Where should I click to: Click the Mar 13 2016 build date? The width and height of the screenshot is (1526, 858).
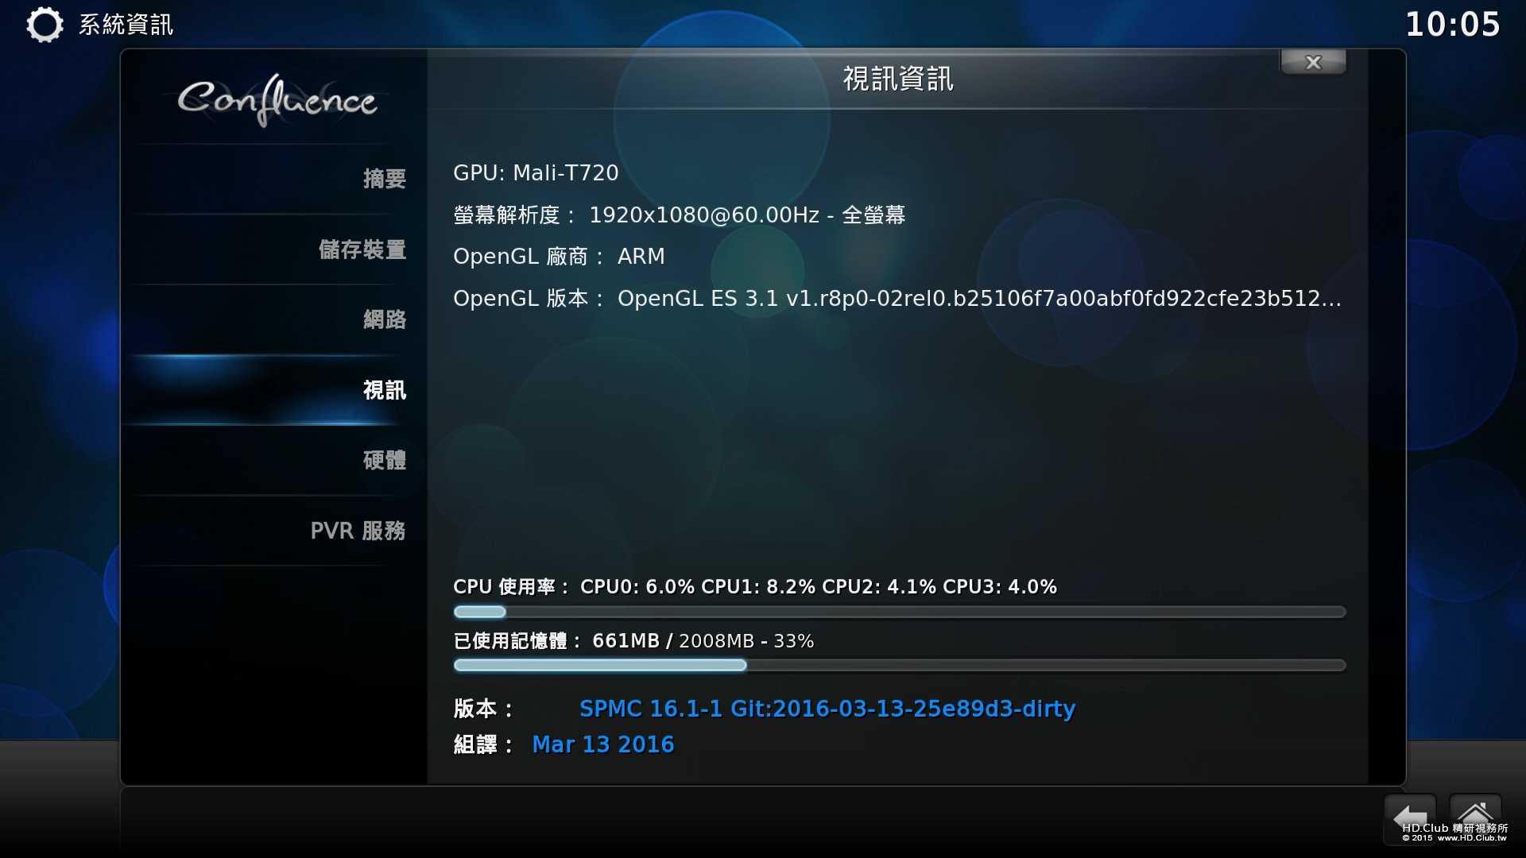click(602, 744)
